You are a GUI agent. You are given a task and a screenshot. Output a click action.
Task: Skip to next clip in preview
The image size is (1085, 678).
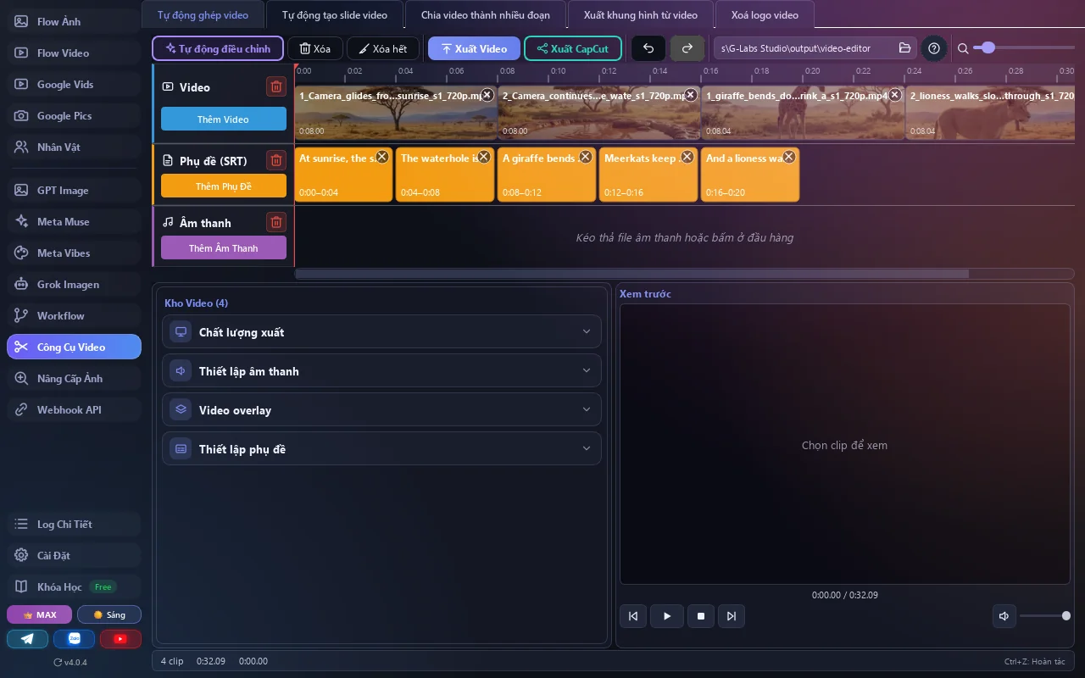pos(732,616)
